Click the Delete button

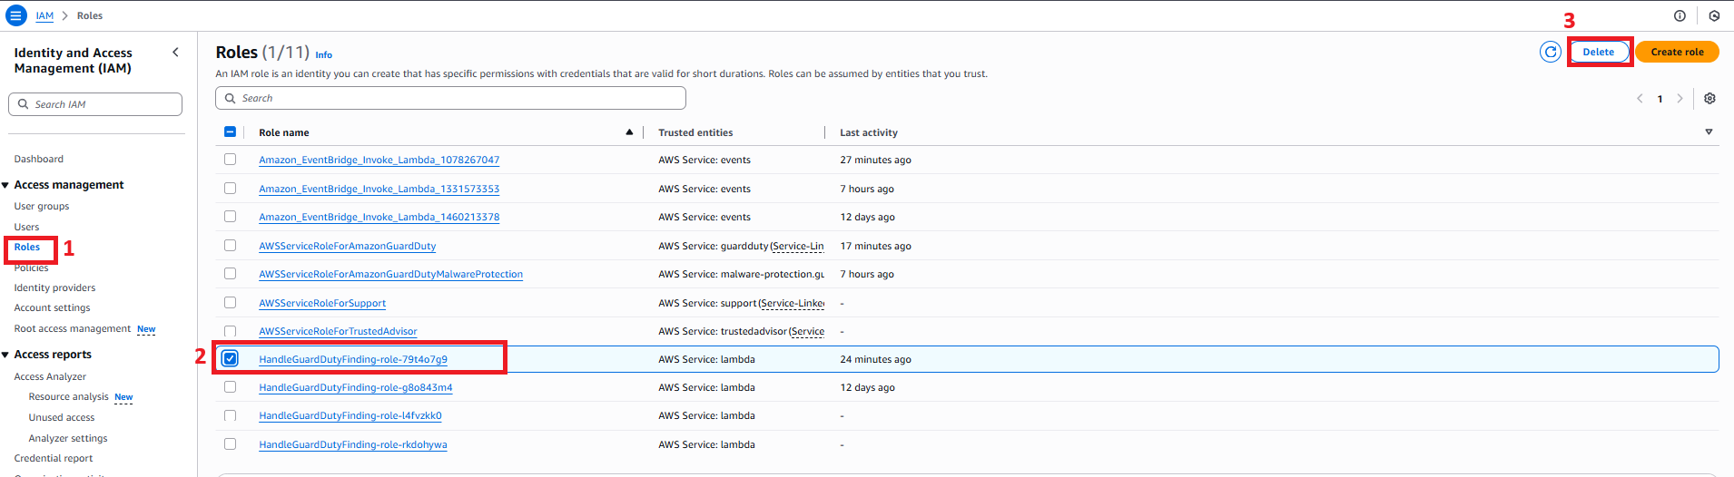[x=1599, y=52]
